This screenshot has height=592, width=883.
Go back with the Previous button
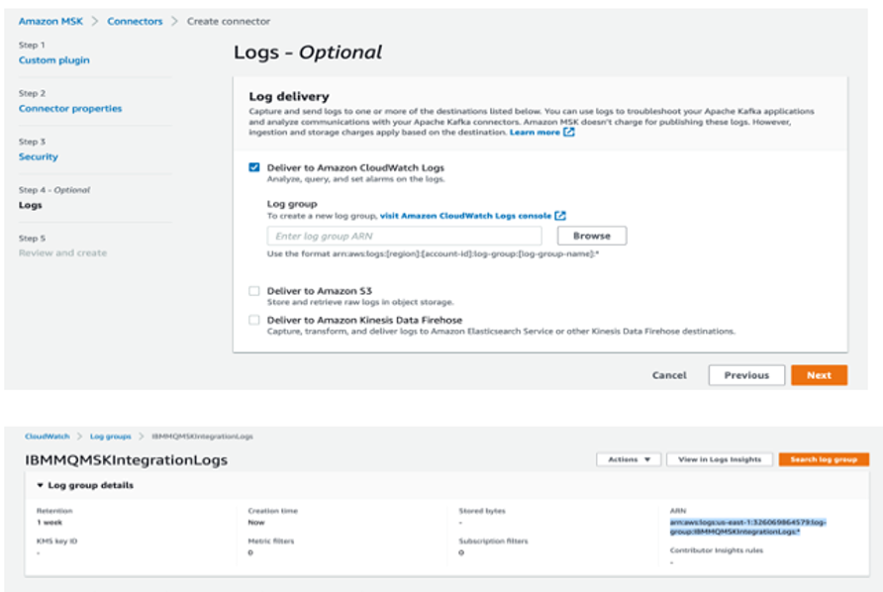pyautogui.click(x=748, y=376)
